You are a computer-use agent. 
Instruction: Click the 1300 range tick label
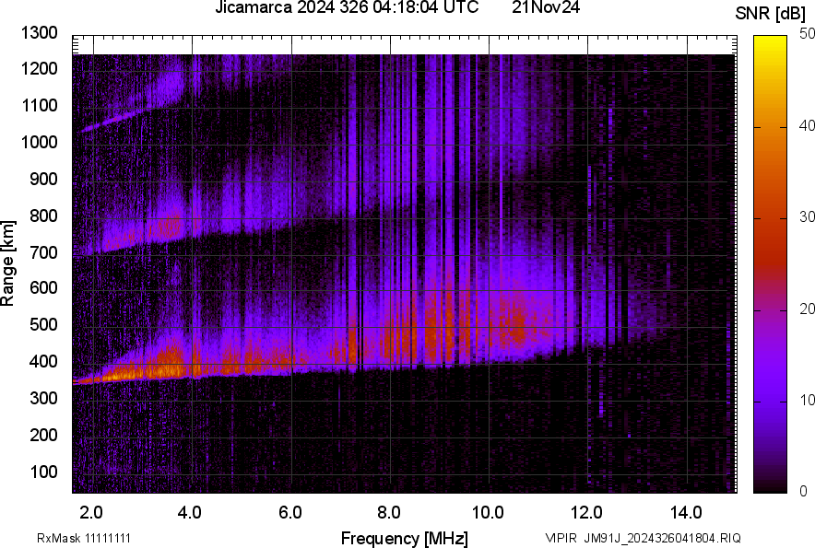[x=40, y=33]
